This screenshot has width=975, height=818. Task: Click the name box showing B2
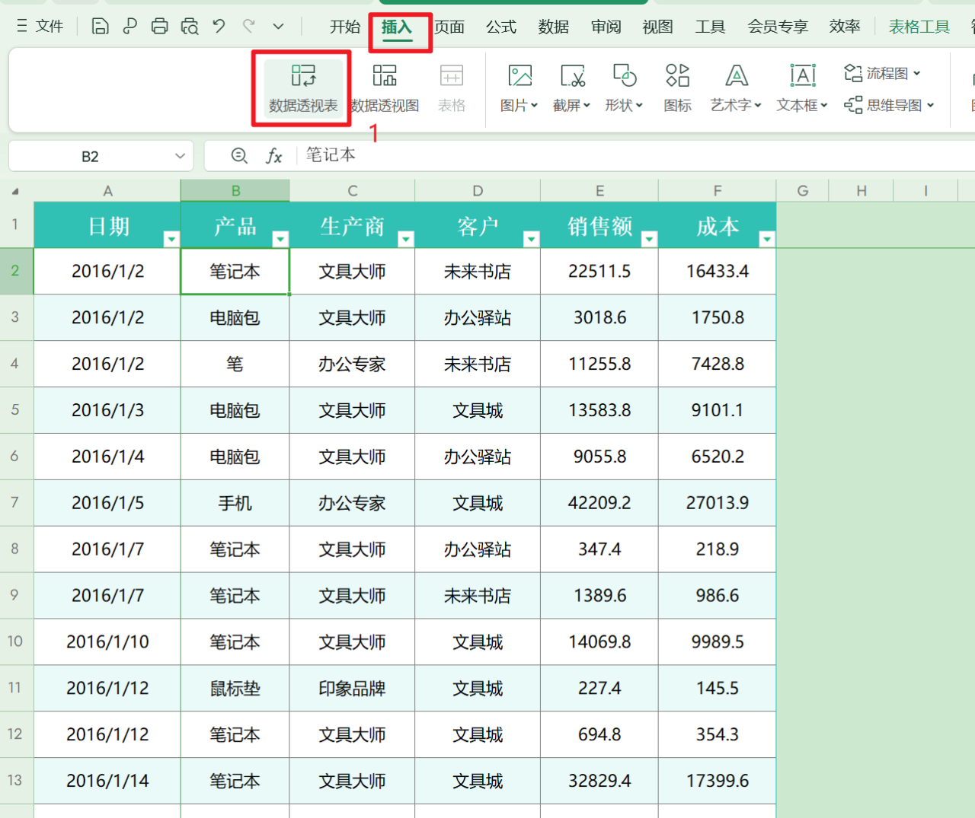click(x=91, y=156)
